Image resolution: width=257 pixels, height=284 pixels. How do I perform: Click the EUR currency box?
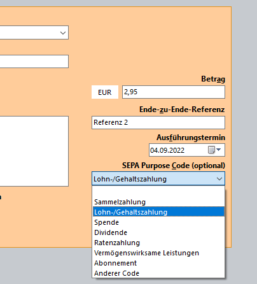[x=105, y=92]
